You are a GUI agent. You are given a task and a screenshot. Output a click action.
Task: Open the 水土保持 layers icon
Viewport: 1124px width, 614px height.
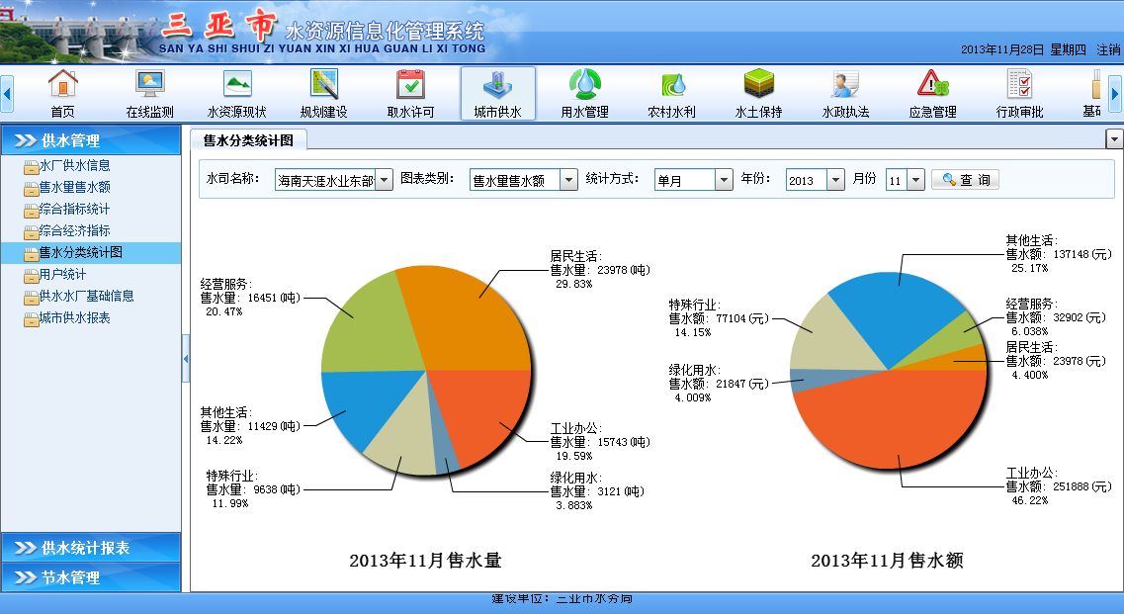tap(758, 86)
